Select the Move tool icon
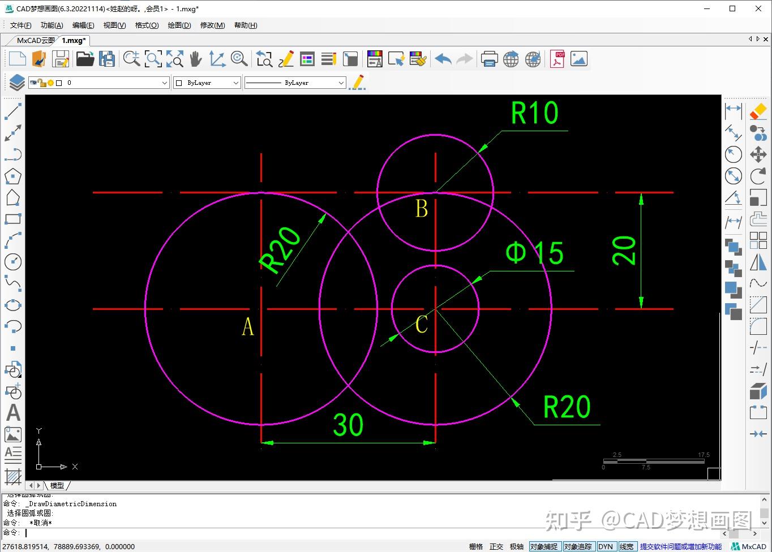 point(758,154)
